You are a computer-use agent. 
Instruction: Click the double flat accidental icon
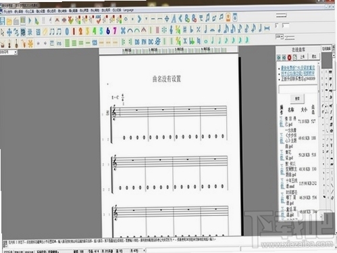(x=192, y=41)
